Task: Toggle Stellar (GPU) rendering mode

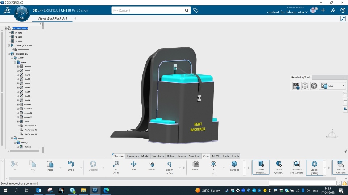Action: coord(314,168)
